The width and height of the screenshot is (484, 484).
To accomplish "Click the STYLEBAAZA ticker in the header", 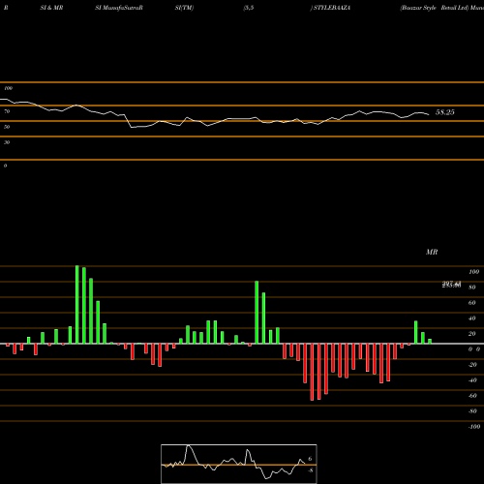I will click(332, 8).
